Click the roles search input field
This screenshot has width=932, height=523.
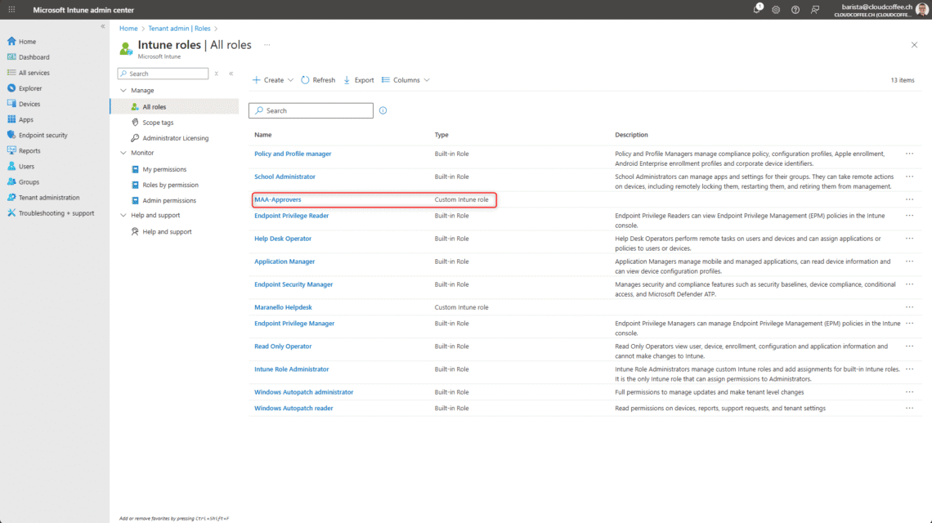pyautogui.click(x=311, y=110)
